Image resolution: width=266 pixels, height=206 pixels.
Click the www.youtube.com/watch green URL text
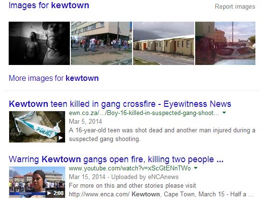(x=130, y=168)
